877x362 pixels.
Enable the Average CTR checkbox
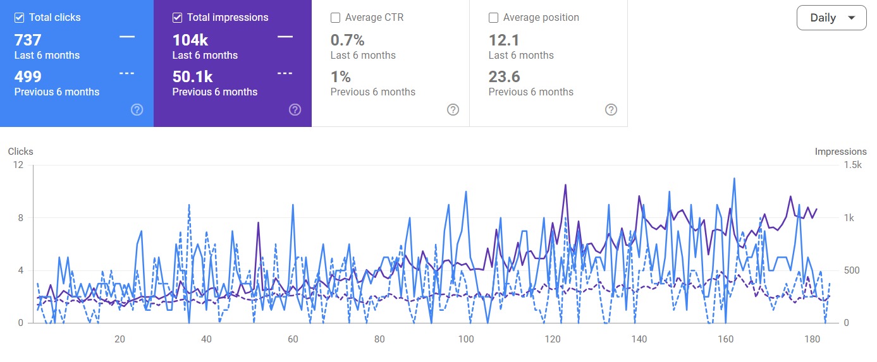[x=336, y=18]
